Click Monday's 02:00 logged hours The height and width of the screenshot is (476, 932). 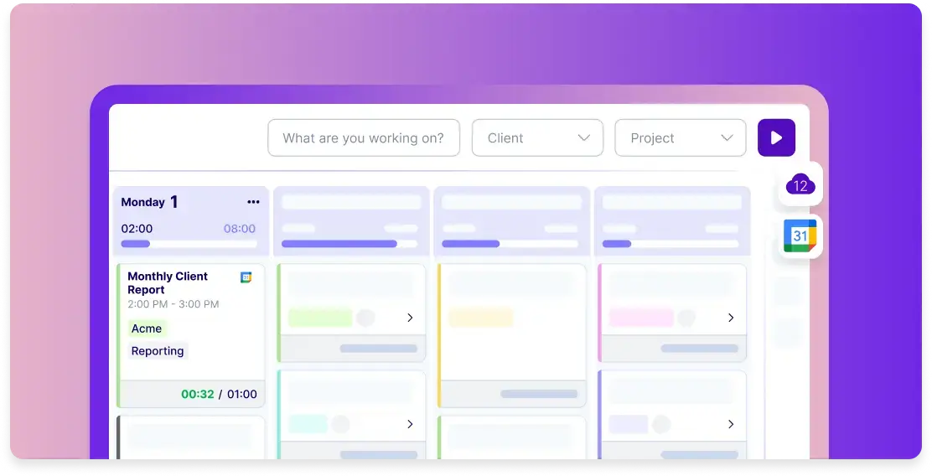click(x=137, y=229)
